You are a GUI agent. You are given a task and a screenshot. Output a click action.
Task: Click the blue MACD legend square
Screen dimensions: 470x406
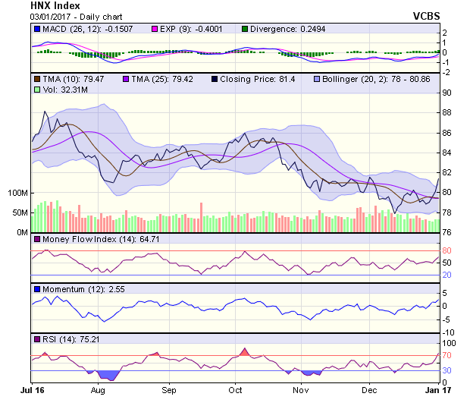click(x=37, y=29)
